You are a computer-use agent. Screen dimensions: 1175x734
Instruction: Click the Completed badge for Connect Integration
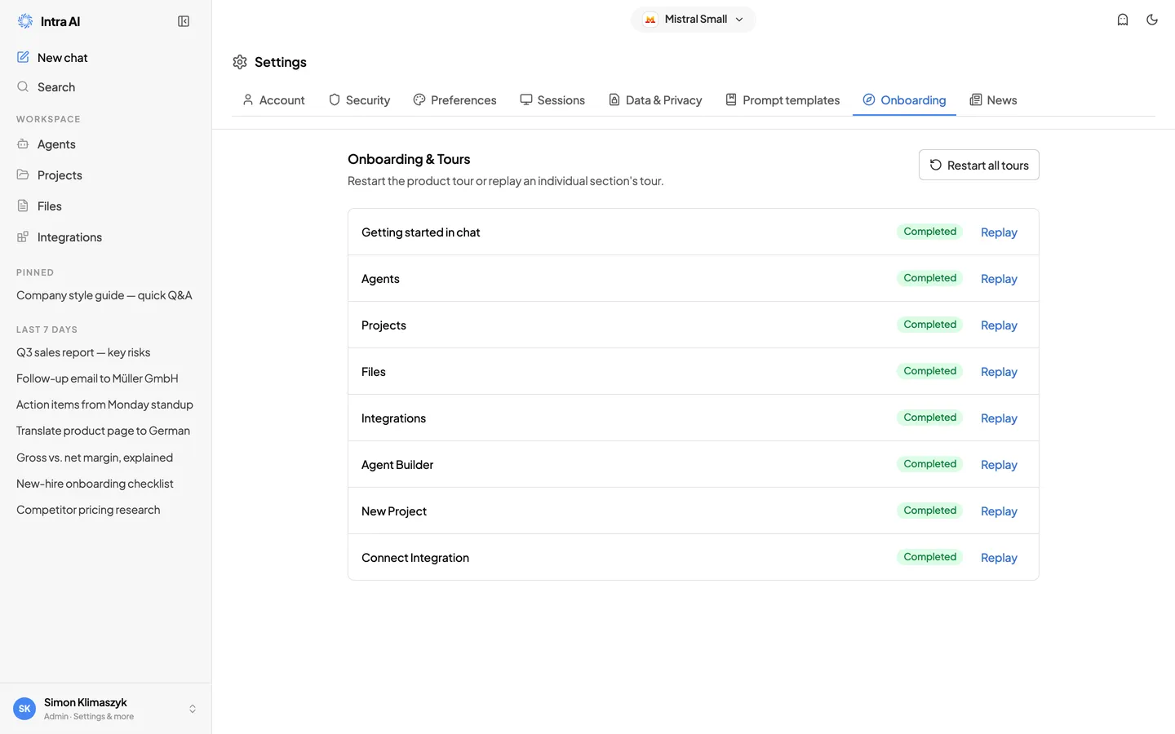pyautogui.click(x=929, y=557)
